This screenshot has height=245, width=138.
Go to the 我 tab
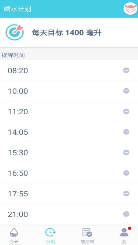point(125,236)
